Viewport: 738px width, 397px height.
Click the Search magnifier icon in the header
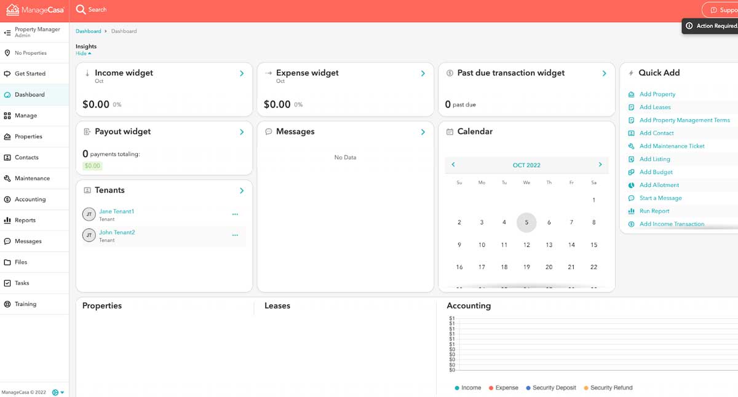80,9
